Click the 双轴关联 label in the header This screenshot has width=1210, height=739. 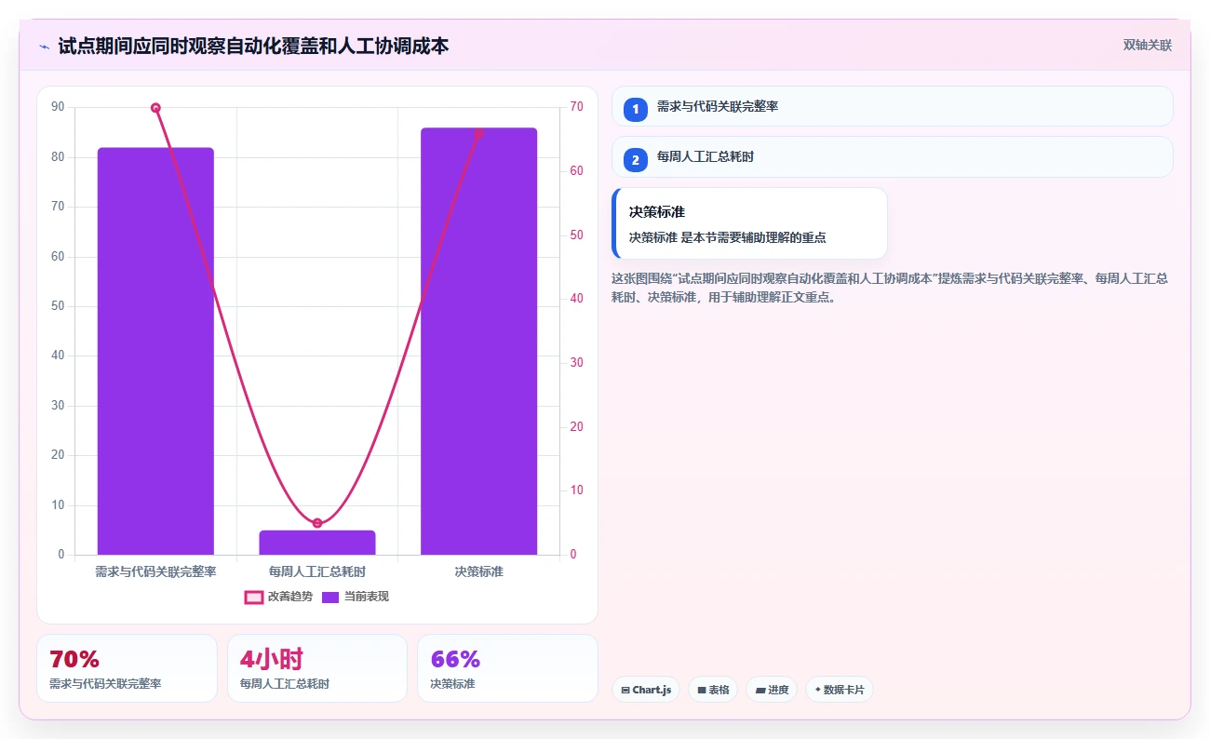pyautogui.click(x=1147, y=45)
